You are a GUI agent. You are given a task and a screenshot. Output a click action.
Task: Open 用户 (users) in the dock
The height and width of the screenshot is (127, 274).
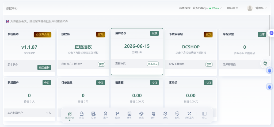[x=105, y=116]
